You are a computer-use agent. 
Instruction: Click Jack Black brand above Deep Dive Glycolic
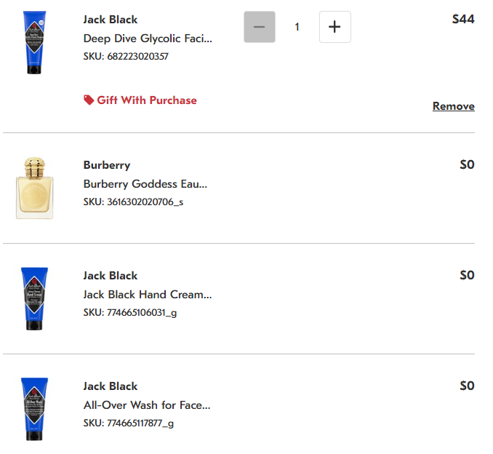coord(111,20)
